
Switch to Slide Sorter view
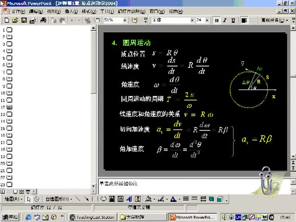(22, 191)
